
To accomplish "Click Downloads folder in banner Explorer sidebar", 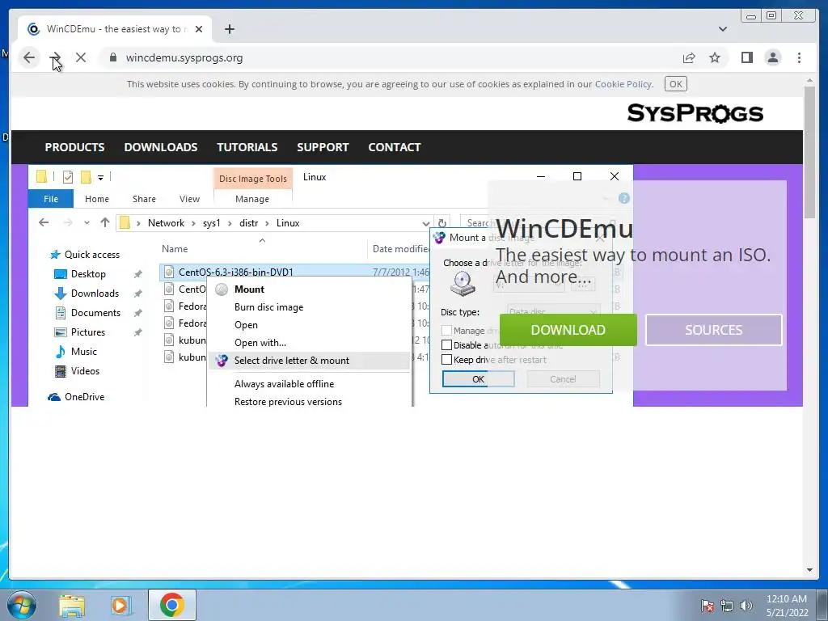I will 95,294.
